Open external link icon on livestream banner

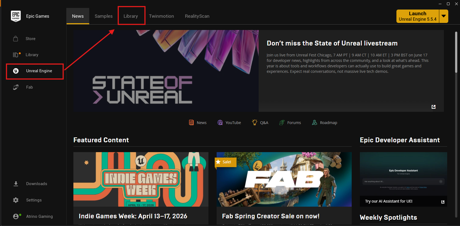[434, 107]
